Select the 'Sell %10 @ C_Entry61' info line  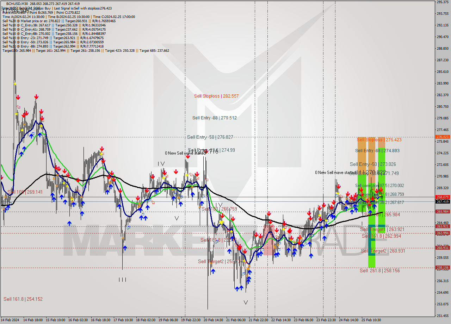54,30
